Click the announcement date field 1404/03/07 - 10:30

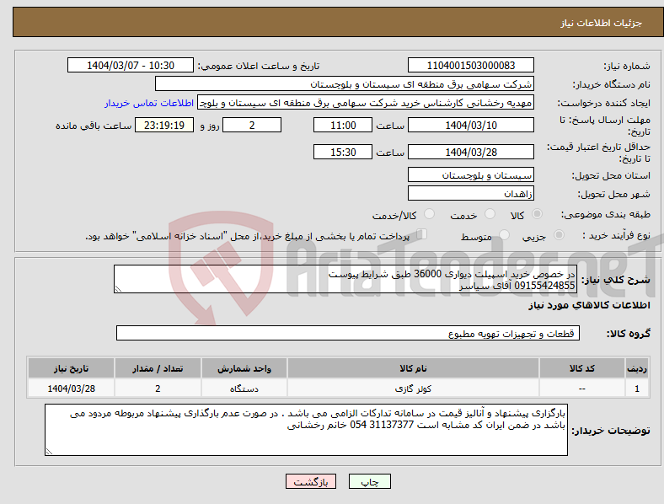click(131, 65)
